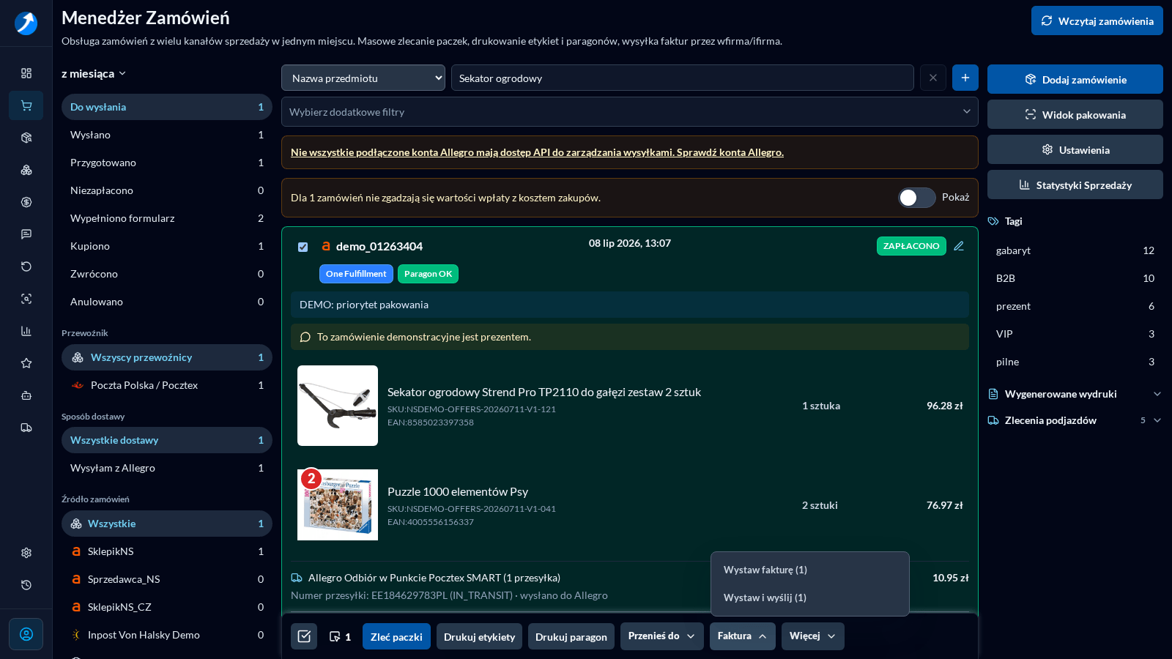Open the history clock icon in sidebar

26,585
